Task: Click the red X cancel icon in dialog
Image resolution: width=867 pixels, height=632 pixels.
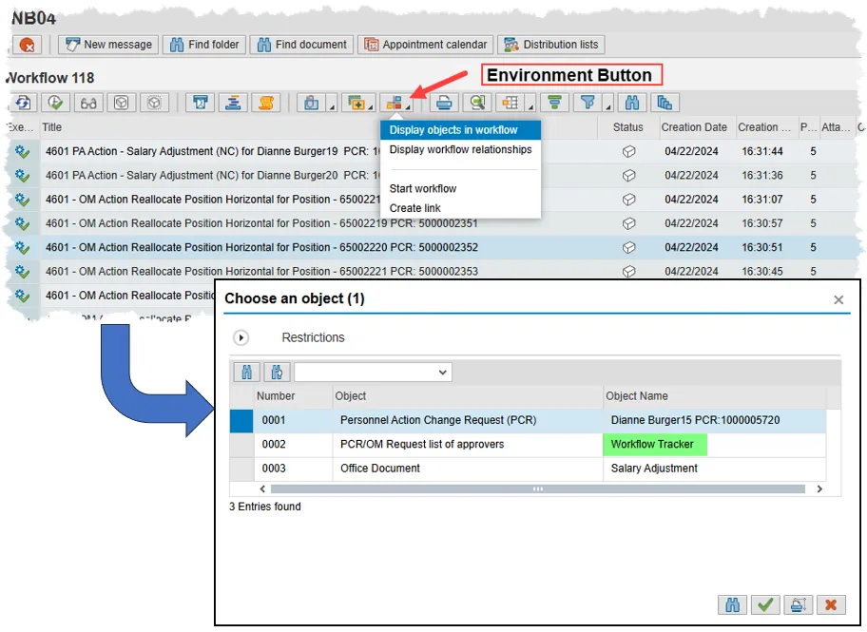Action: pos(830,604)
